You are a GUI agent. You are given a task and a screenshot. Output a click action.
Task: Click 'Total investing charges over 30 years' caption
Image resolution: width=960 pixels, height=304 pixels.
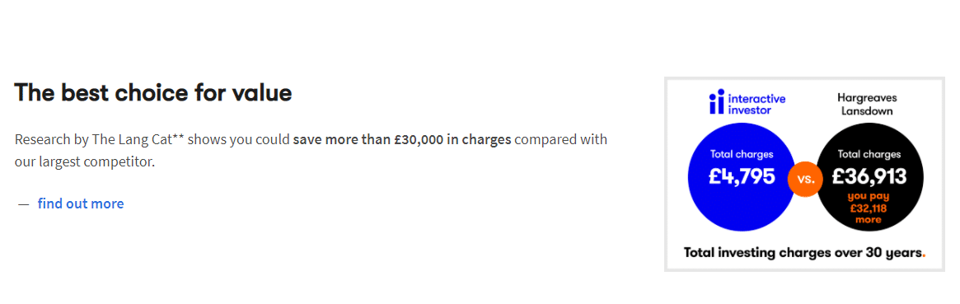pyautogui.click(x=802, y=252)
